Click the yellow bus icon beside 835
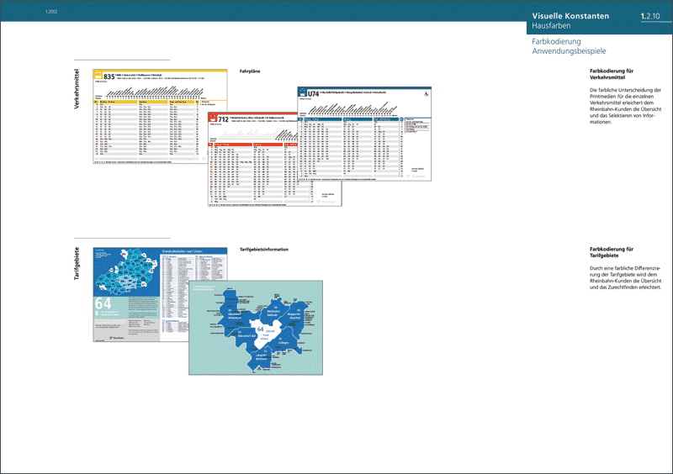This screenshot has width=673, height=474. (x=97, y=76)
